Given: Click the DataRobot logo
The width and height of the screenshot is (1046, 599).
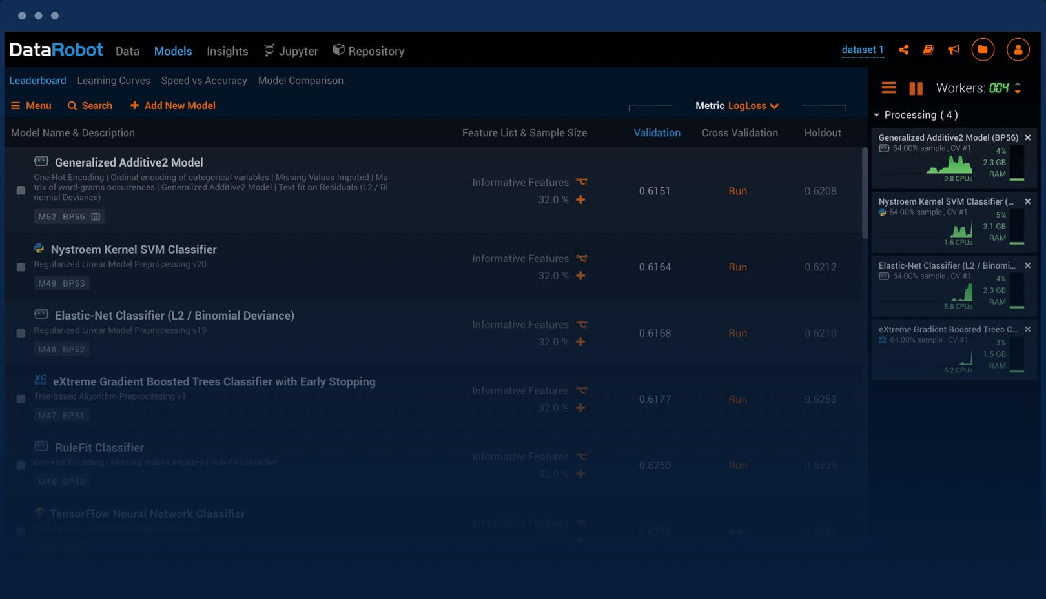Looking at the screenshot, I should (x=56, y=50).
